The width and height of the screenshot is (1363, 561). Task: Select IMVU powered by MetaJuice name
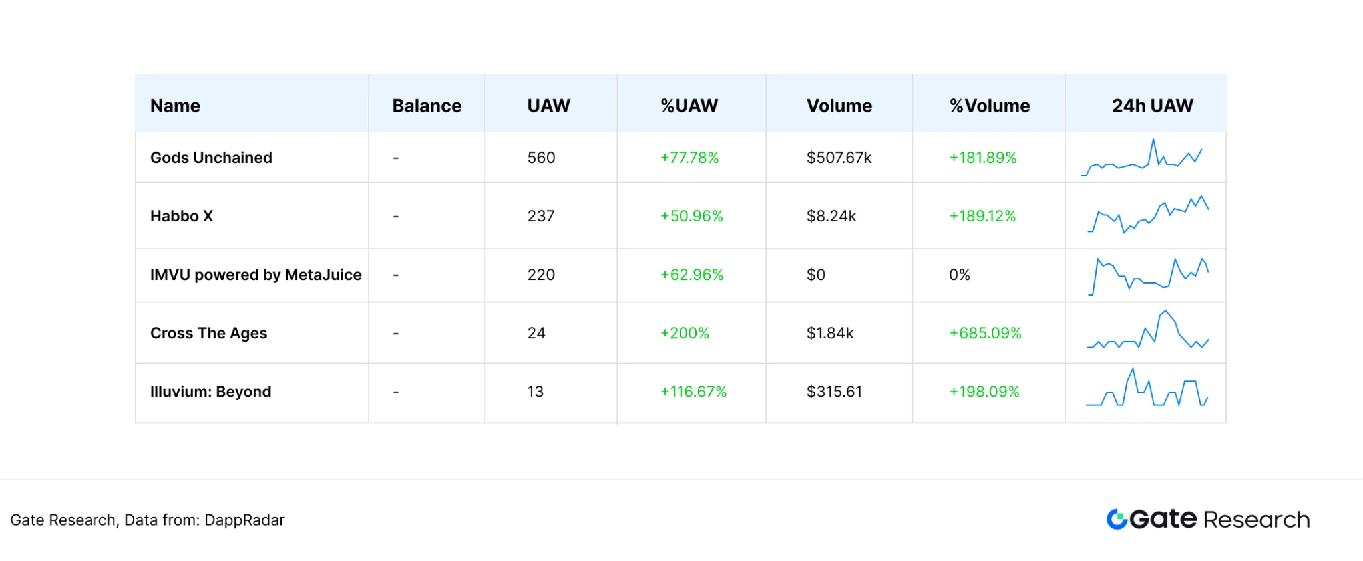click(x=256, y=275)
